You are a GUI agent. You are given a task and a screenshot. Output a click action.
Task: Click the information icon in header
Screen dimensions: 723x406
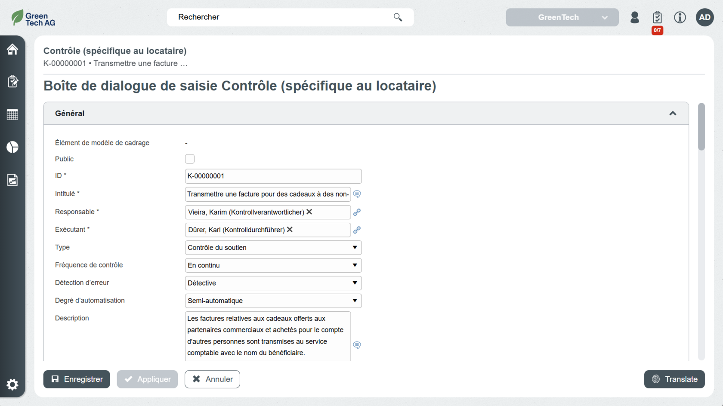[680, 17]
